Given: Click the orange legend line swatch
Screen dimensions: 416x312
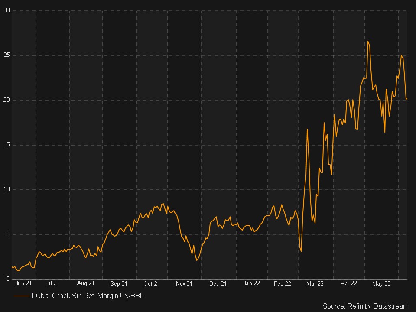Looking at the screenshot, I should pyautogui.click(x=22, y=296).
